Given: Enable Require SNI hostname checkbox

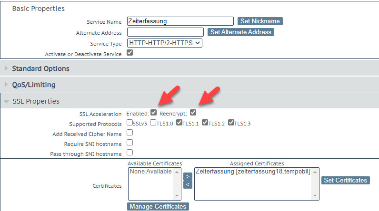Looking at the screenshot, I should coord(130,143).
